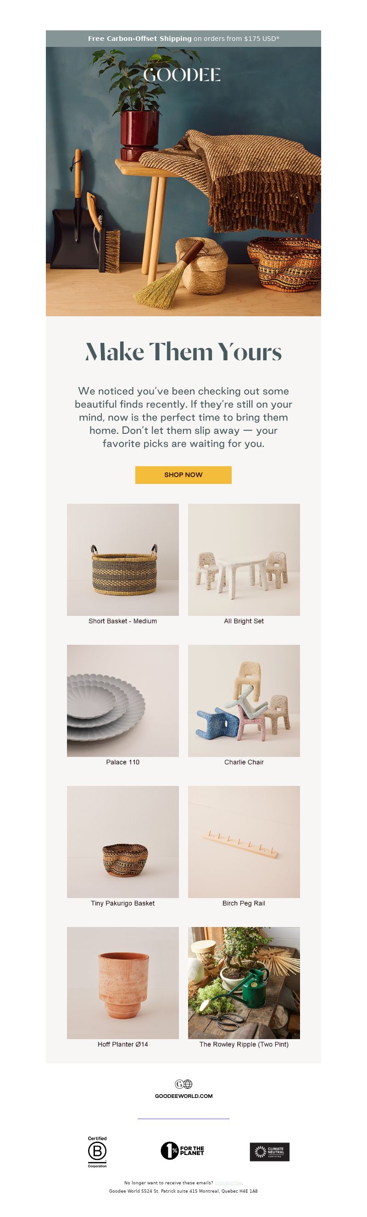Open the GOODEEWORLD.COM link

coord(183,1096)
